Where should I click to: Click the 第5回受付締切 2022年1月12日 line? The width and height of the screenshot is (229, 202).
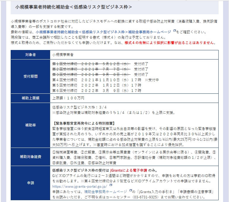[x=97, y=85]
